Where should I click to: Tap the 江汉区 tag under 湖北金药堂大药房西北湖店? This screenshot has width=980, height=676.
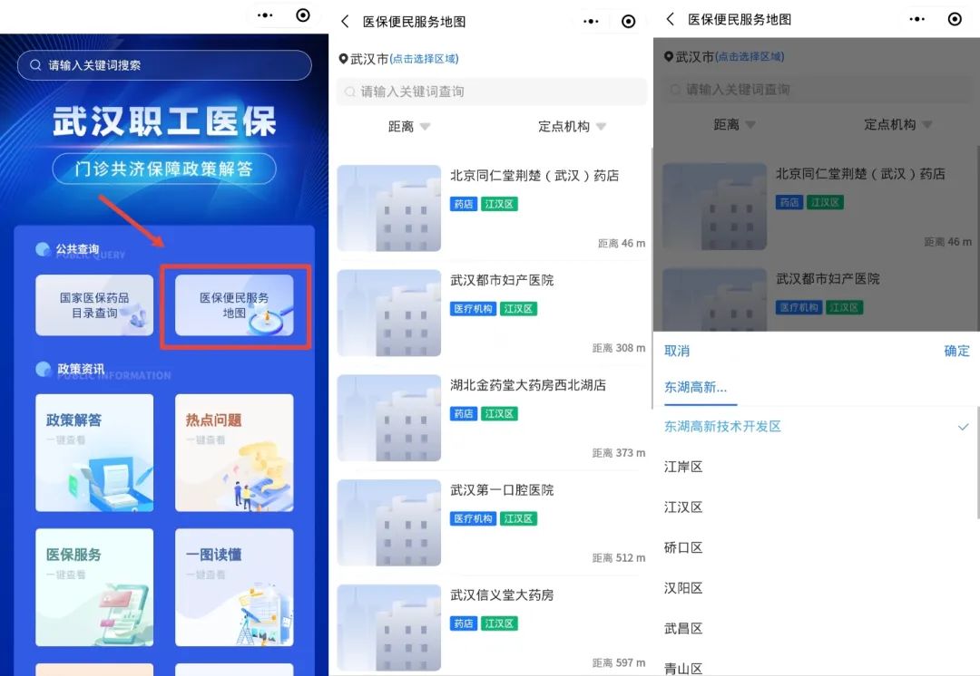pos(499,414)
